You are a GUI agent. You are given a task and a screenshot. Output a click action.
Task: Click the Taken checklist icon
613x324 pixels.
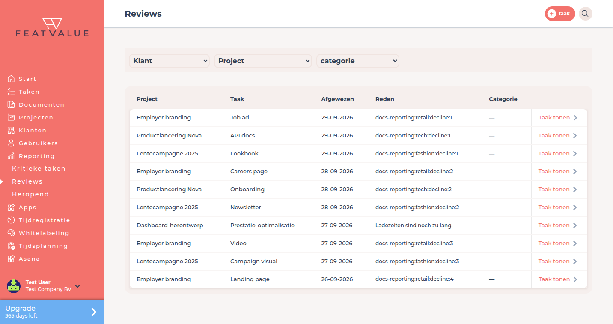pos(11,92)
